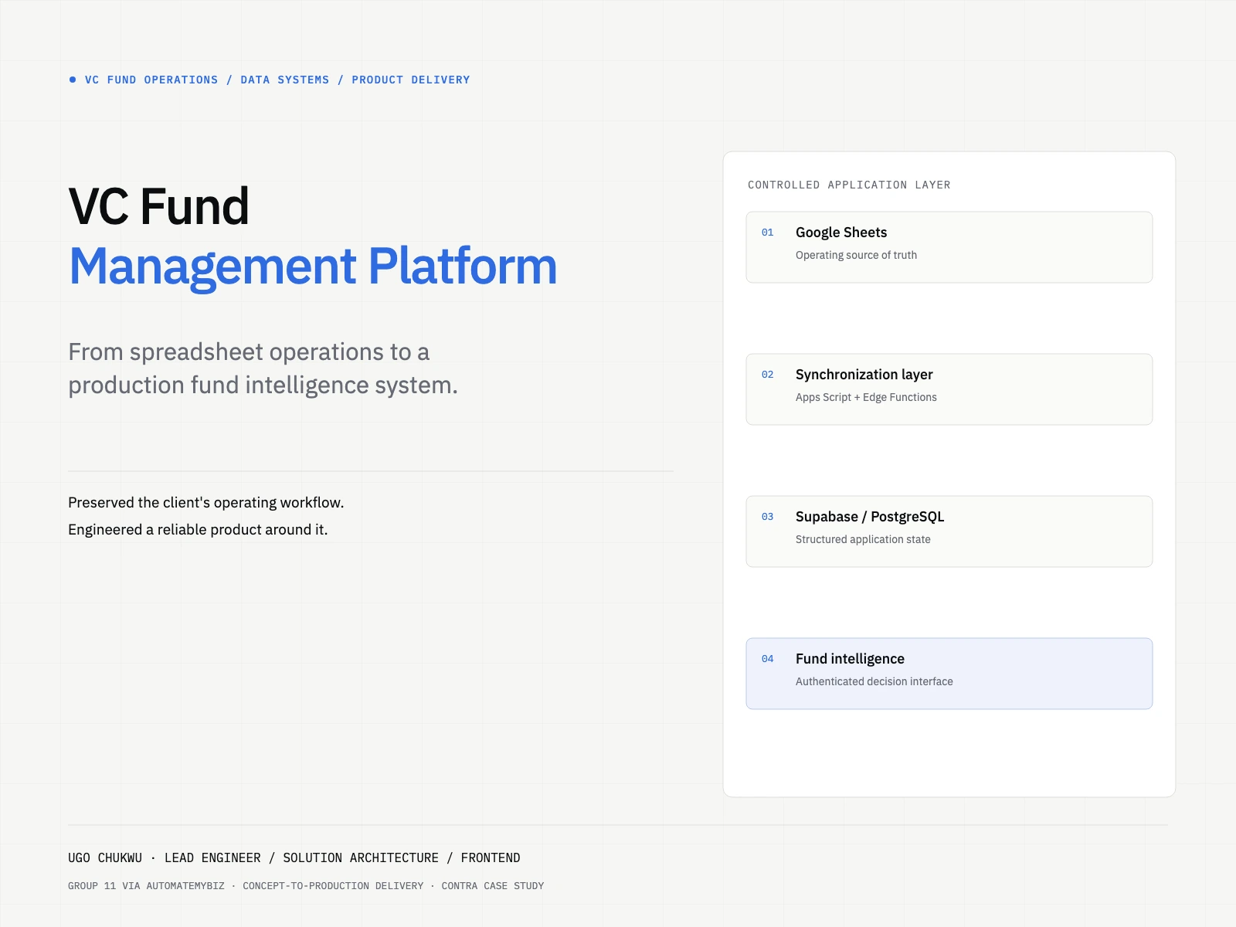Select the Google Sheets card
This screenshot has height=927, width=1236.
pyautogui.click(x=949, y=247)
